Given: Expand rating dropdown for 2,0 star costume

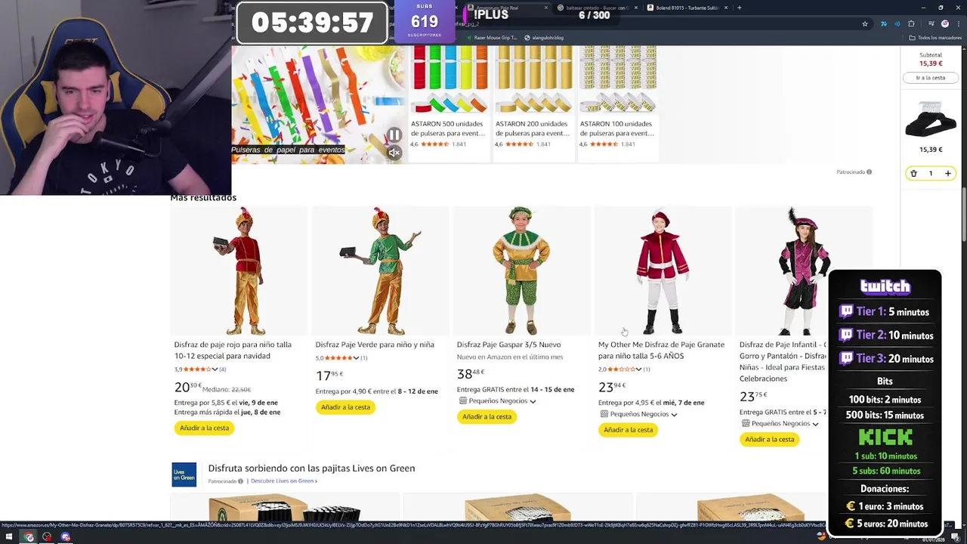Looking at the screenshot, I should pos(638,369).
